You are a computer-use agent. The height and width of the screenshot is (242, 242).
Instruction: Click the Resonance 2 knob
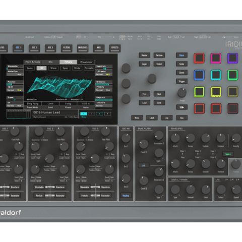point(159,172)
